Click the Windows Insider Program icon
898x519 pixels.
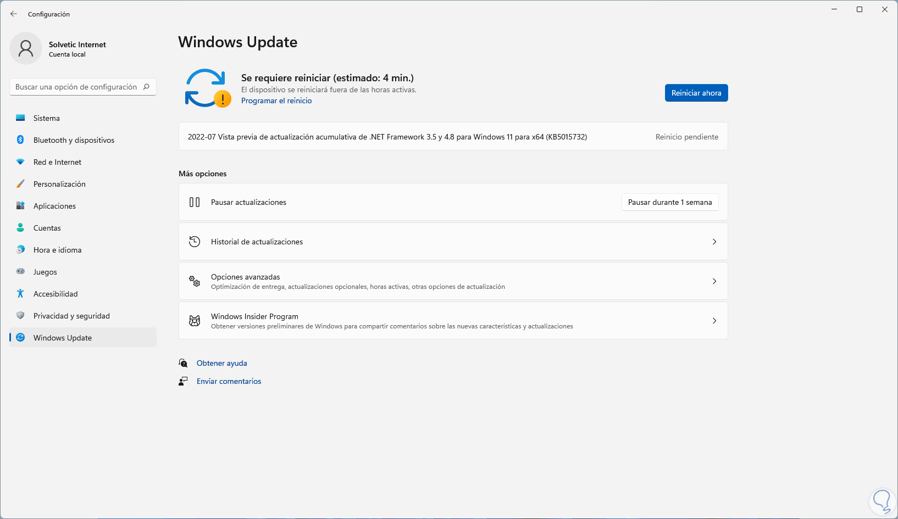pos(195,321)
